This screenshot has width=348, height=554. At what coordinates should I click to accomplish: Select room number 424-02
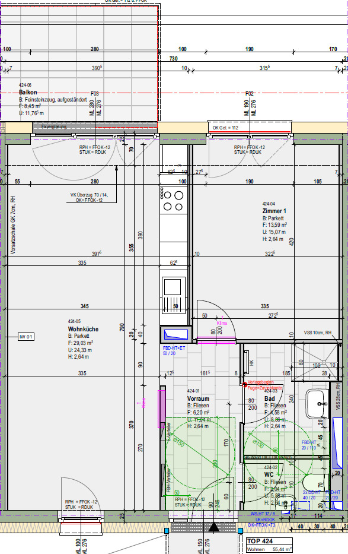coord(271,467)
